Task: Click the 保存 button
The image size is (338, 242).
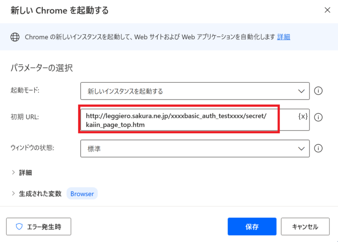Action: coord(252,227)
